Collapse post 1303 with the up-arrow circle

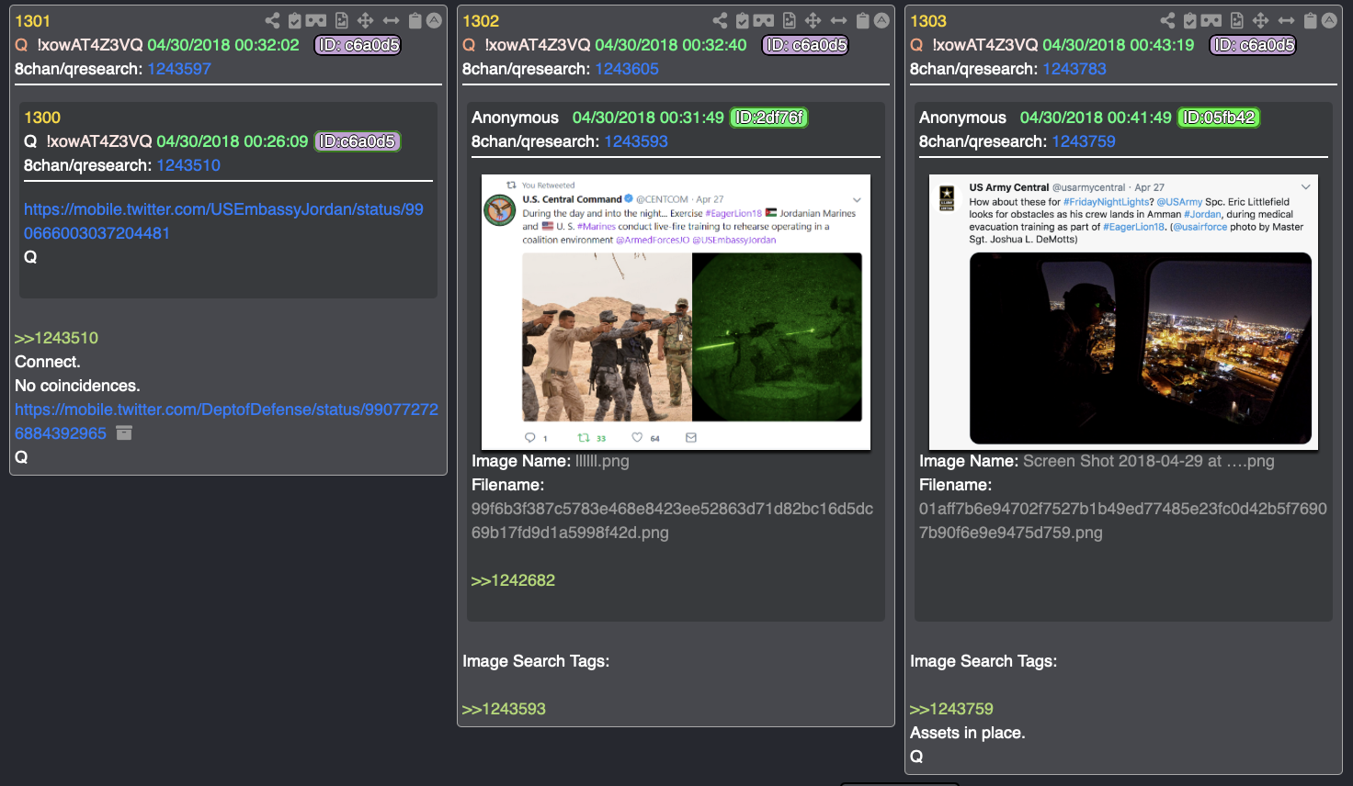[1329, 20]
